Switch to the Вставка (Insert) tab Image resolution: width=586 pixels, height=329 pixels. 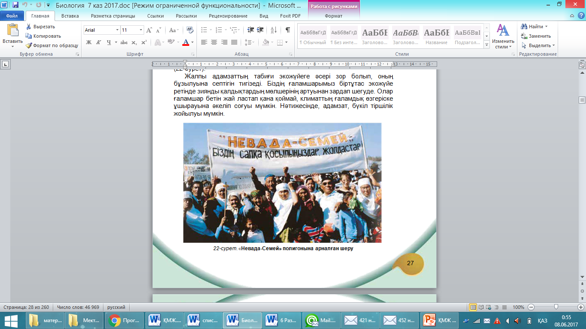click(x=70, y=16)
